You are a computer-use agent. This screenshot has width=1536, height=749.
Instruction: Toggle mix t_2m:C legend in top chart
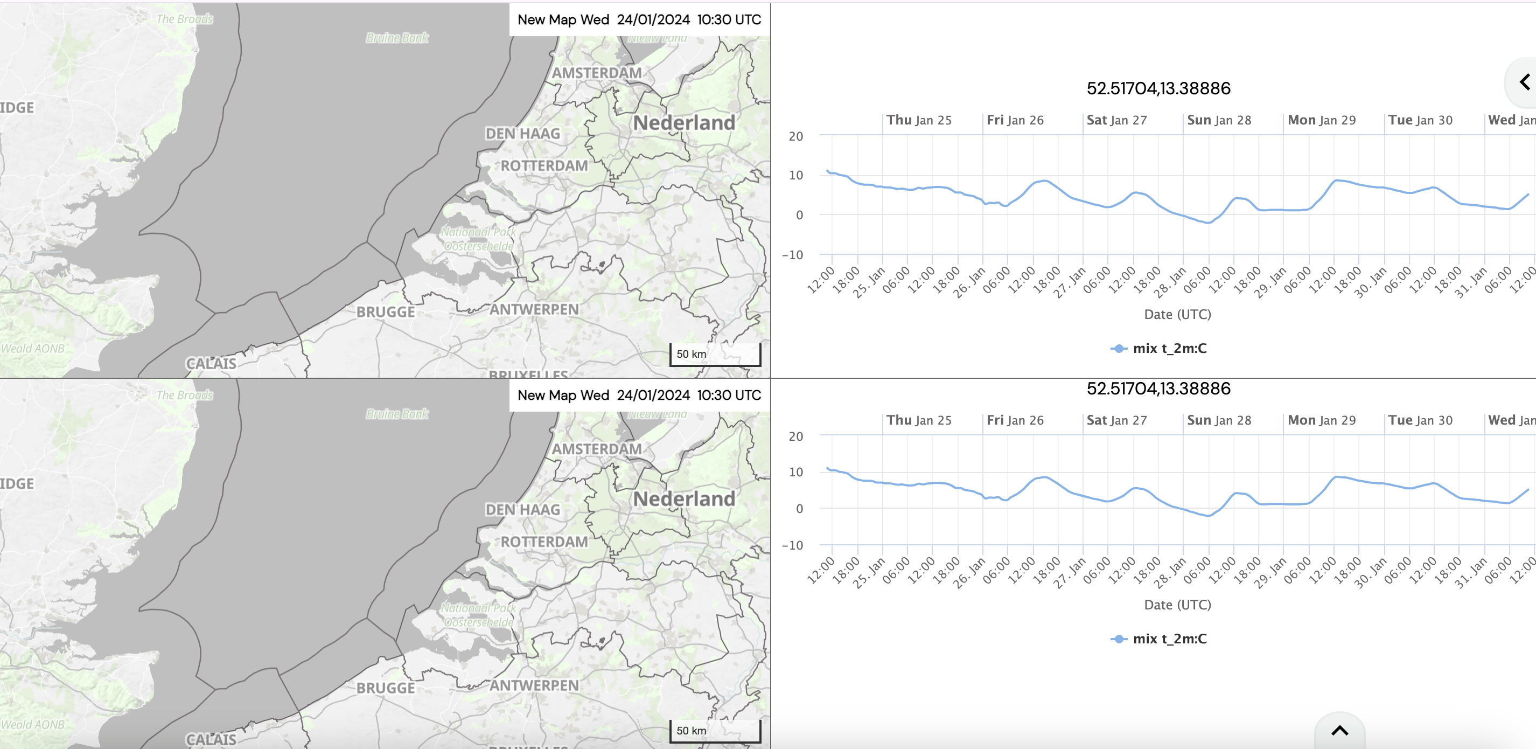(x=1158, y=349)
